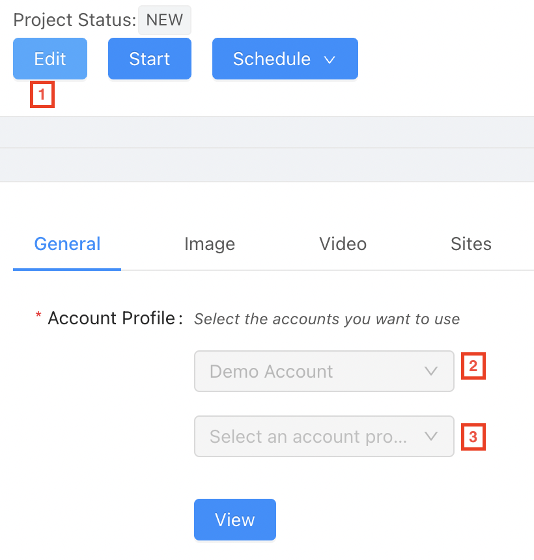Click the red marker numbered 2

coord(473,366)
